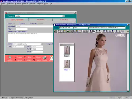Click the Detalles text area
This screenshot has width=132, height=99.
30,37
